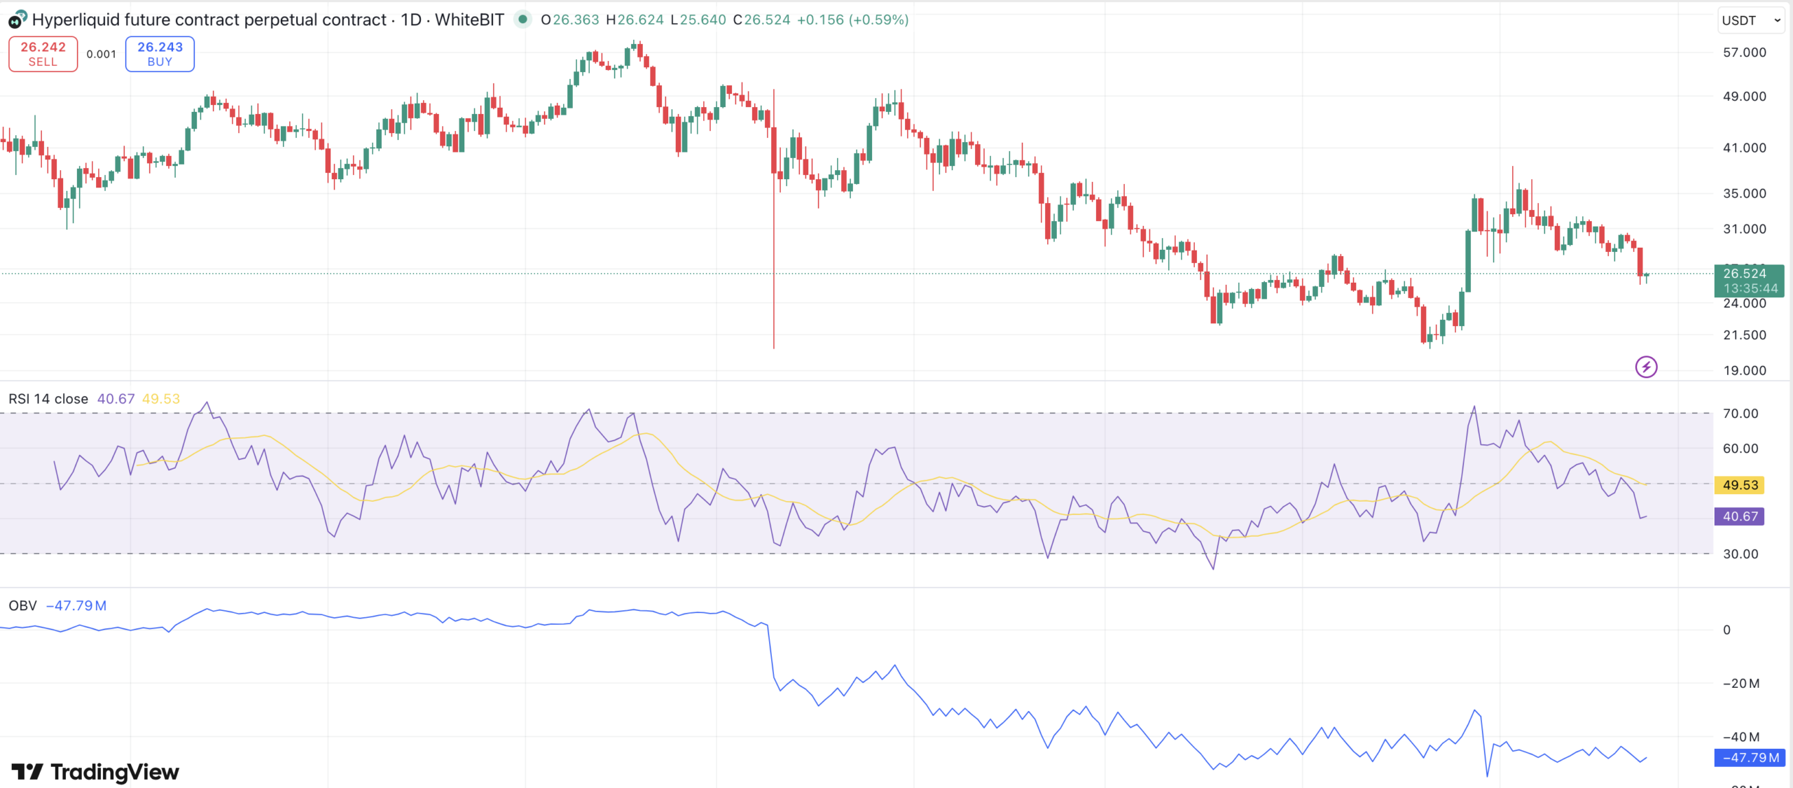Click the +0.156 (+0.59%) change value

852,20
